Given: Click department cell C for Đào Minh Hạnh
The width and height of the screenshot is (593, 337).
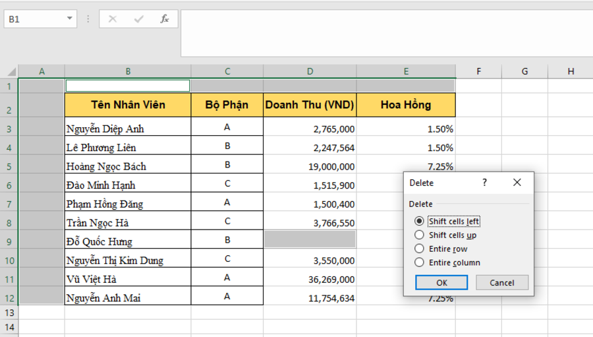Looking at the screenshot, I should (x=227, y=183).
